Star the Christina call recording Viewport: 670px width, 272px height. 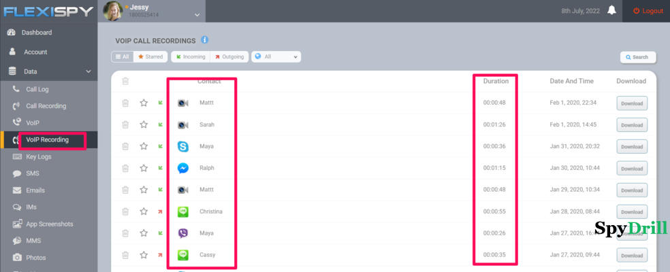144,211
